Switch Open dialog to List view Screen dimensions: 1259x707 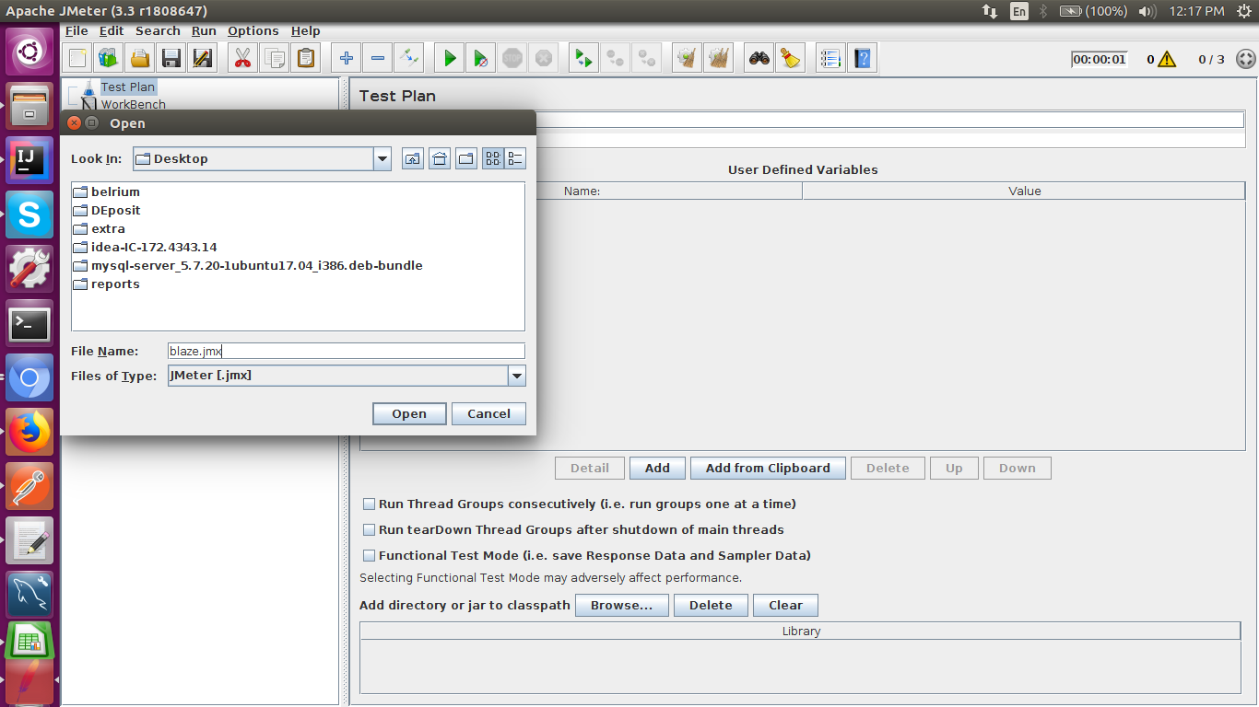tap(493, 158)
